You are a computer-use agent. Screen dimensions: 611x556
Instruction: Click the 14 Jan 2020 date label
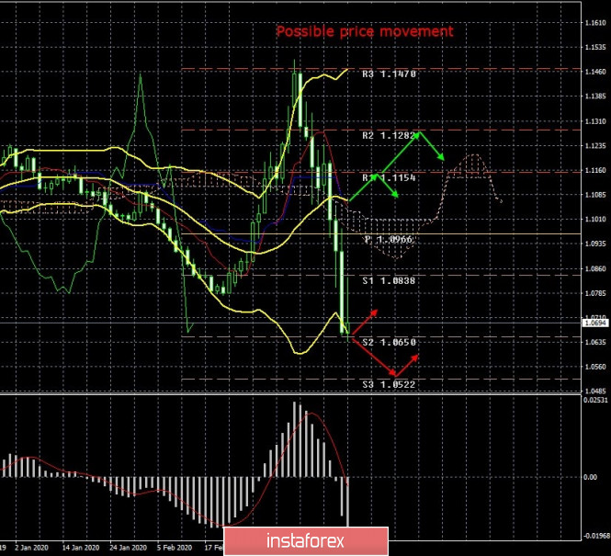(x=80, y=548)
